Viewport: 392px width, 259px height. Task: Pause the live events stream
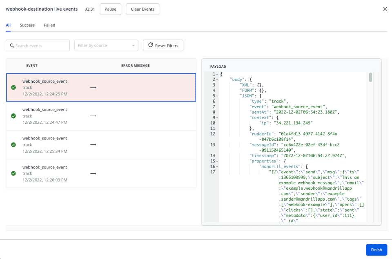pyautogui.click(x=111, y=9)
